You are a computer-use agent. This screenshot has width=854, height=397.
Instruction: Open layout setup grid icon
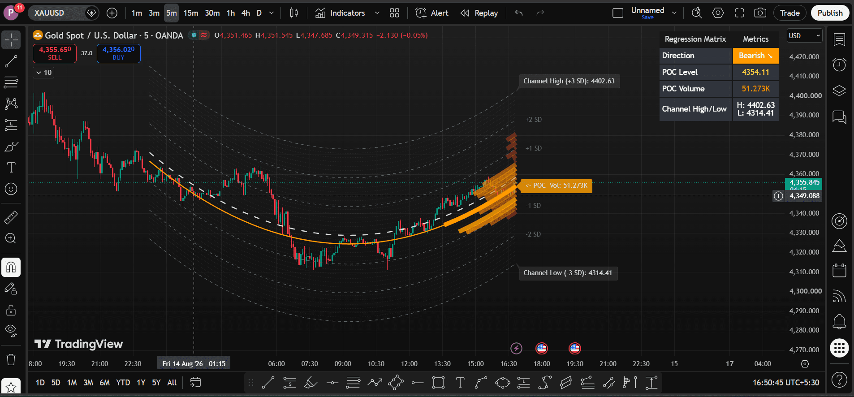394,13
